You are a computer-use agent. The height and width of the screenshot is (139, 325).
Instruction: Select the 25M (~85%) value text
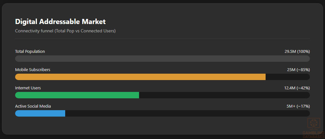click(x=298, y=70)
